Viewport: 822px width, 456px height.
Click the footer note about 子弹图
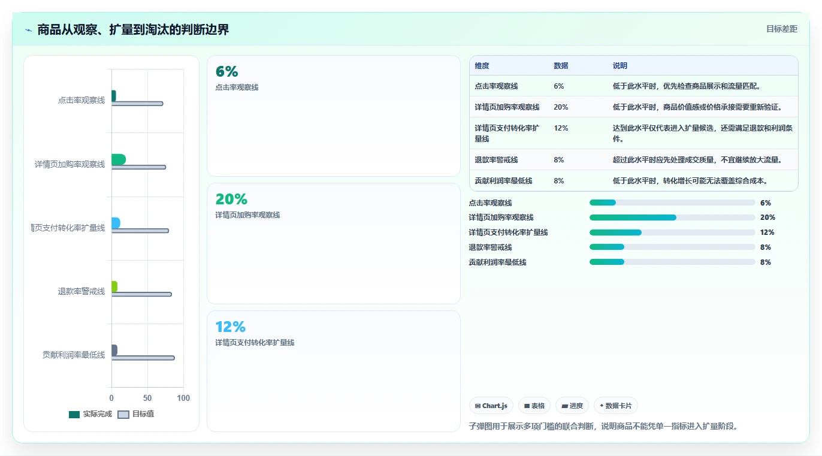[603, 427]
